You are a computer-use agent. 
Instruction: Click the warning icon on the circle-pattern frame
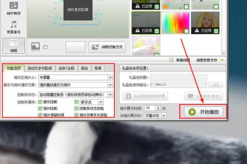(x=138, y=30)
